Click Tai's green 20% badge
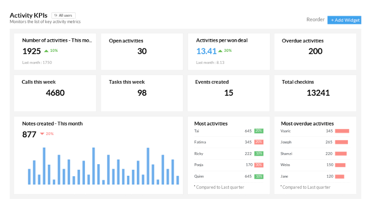This screenshot has height=210, width=371. [258, 131]
